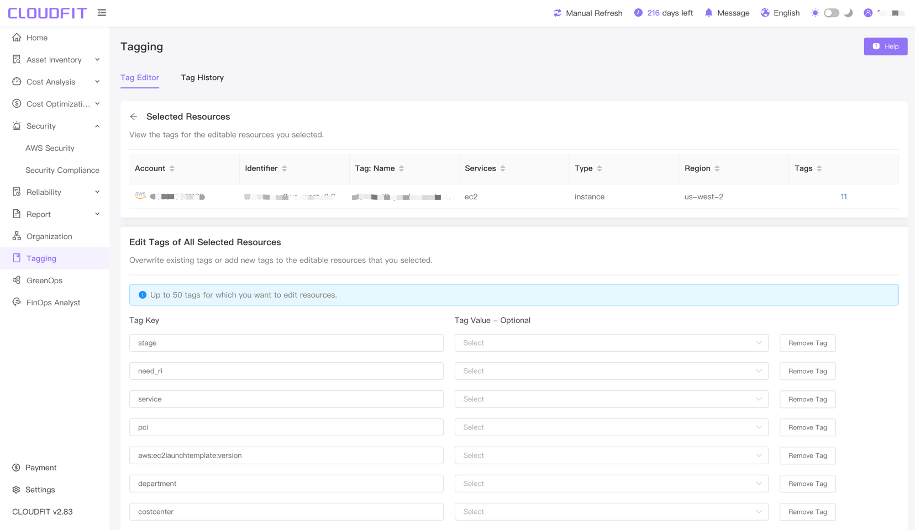
Task: Remove the pci tag
Action: pyautogui.click(x=807, y=427)
